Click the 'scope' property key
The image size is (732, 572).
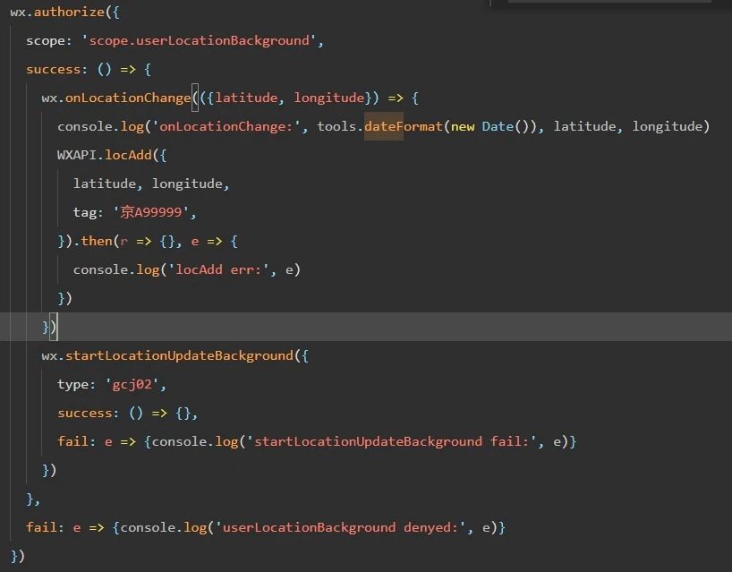46,40
